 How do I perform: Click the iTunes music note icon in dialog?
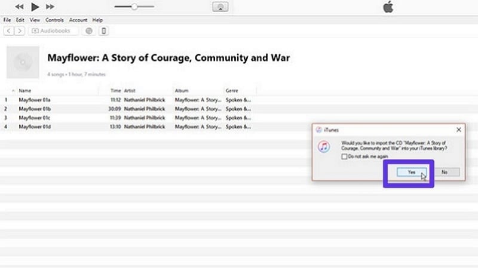[324, 146]
